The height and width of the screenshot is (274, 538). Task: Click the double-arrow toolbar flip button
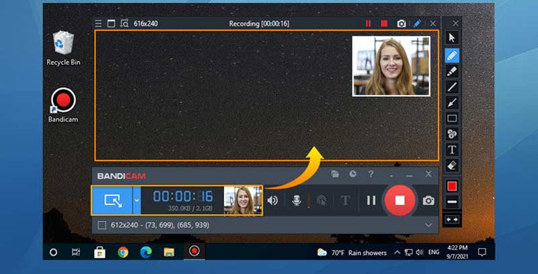[452, 219]
